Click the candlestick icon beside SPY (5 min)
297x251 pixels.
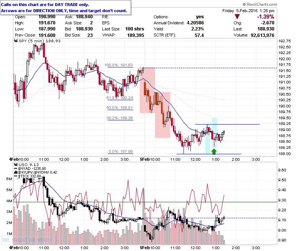click(x=16, y=41)
